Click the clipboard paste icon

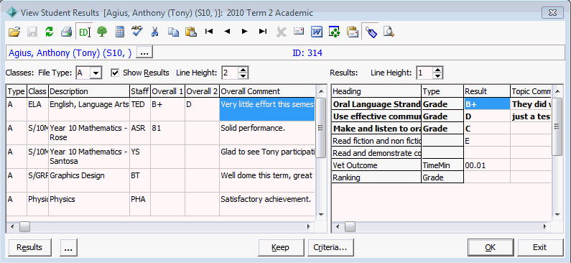coord(191,32)
